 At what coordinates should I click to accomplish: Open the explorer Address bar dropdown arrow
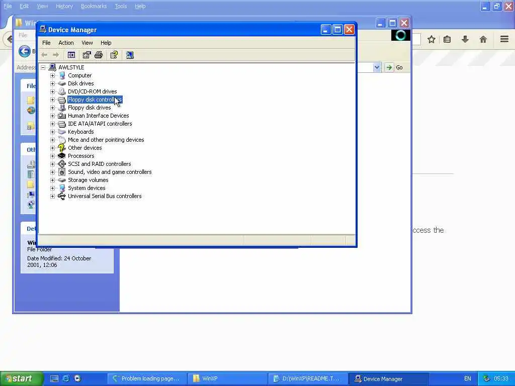(x=377, y=67)
